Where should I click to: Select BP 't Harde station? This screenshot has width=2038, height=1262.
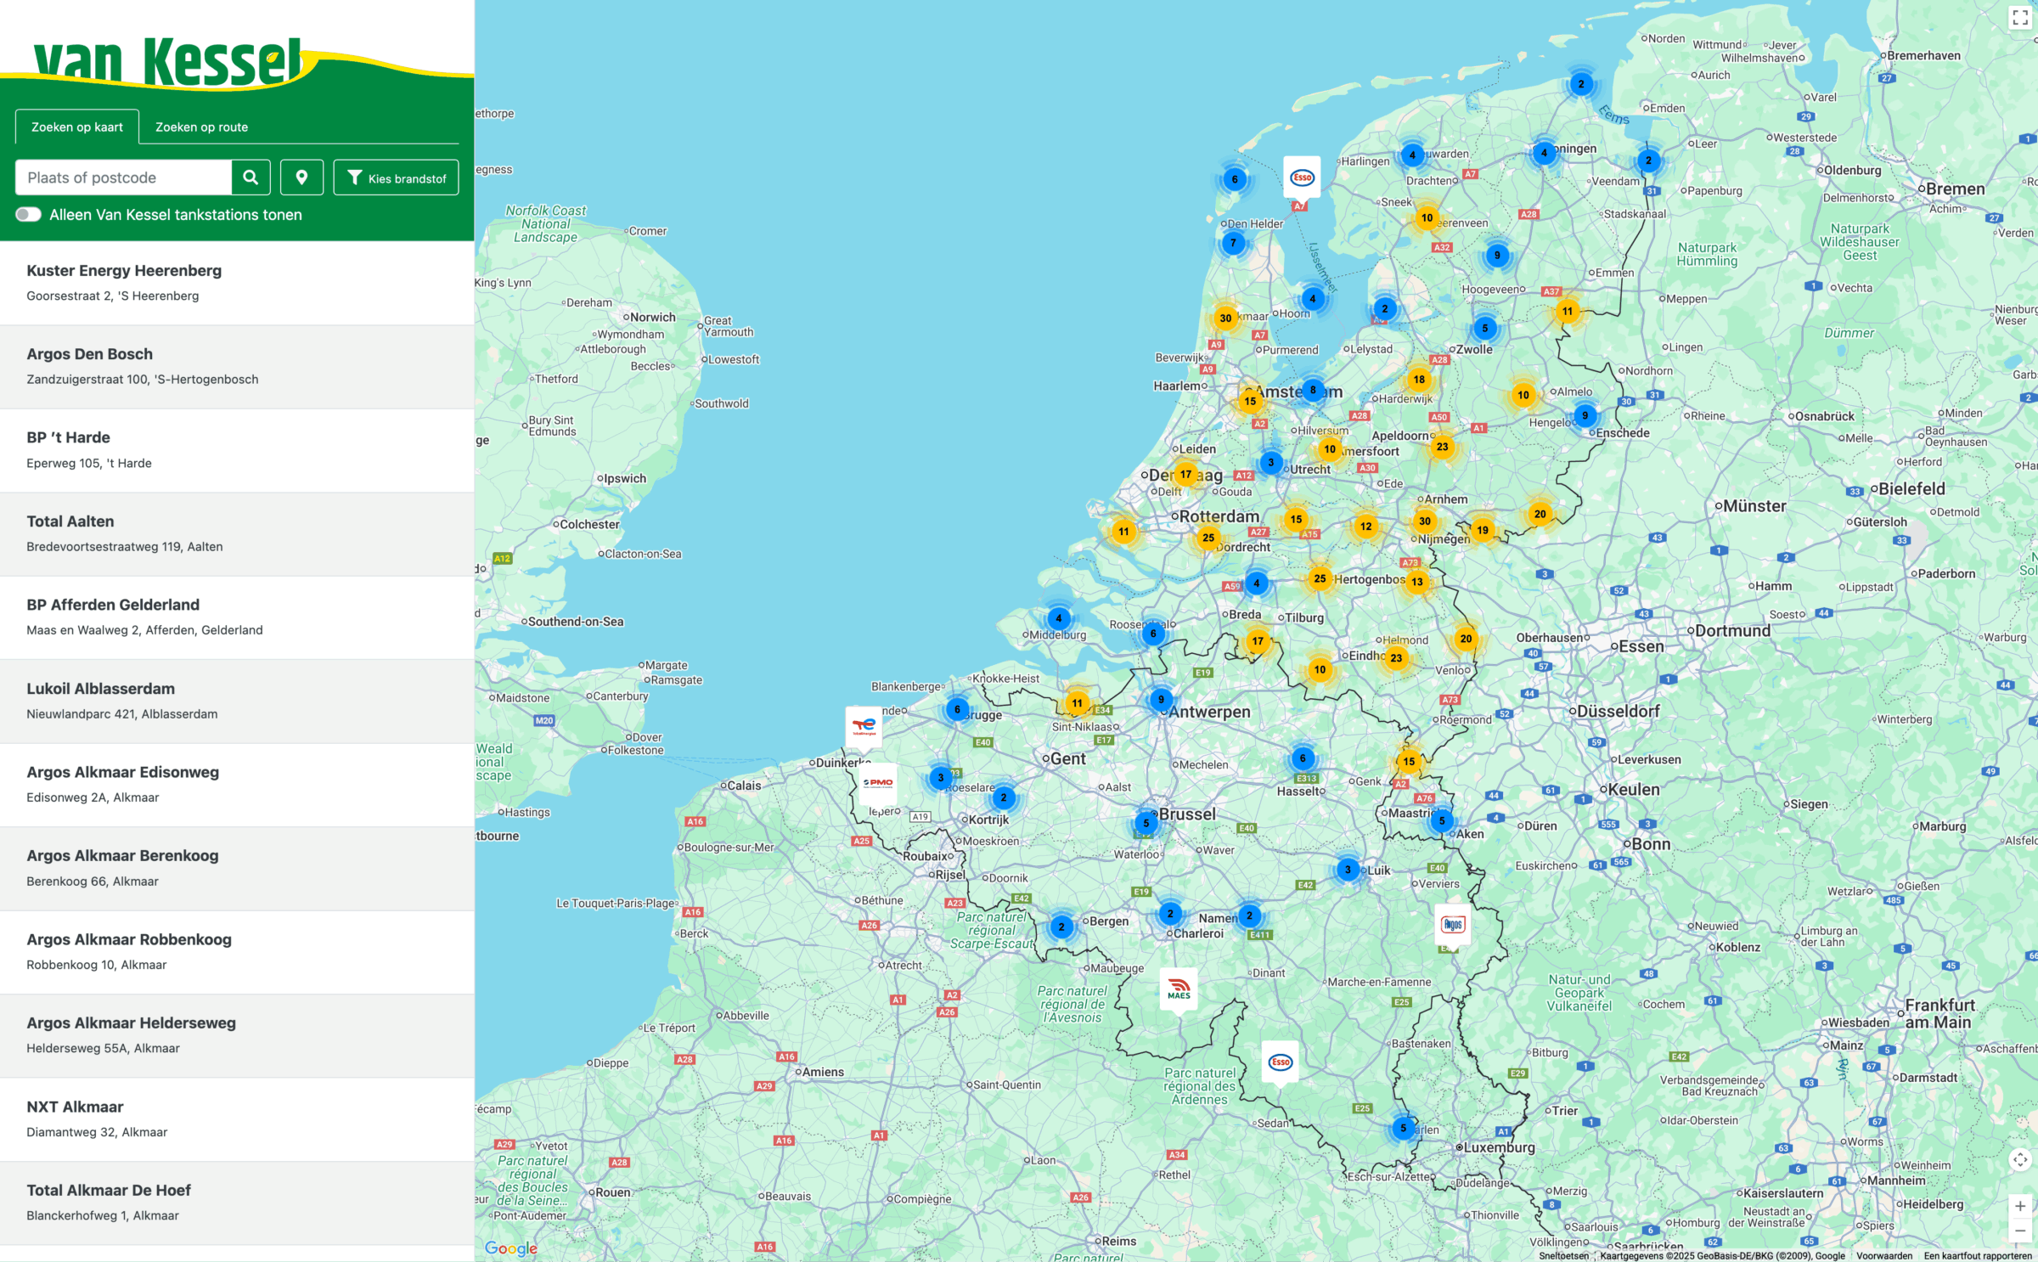tap(237, 450)
